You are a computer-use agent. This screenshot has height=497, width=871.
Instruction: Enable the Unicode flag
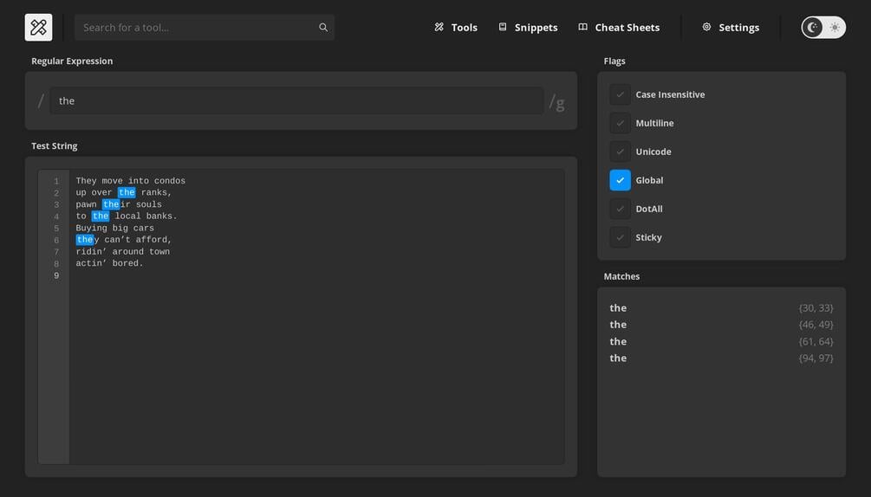[620, 152]
